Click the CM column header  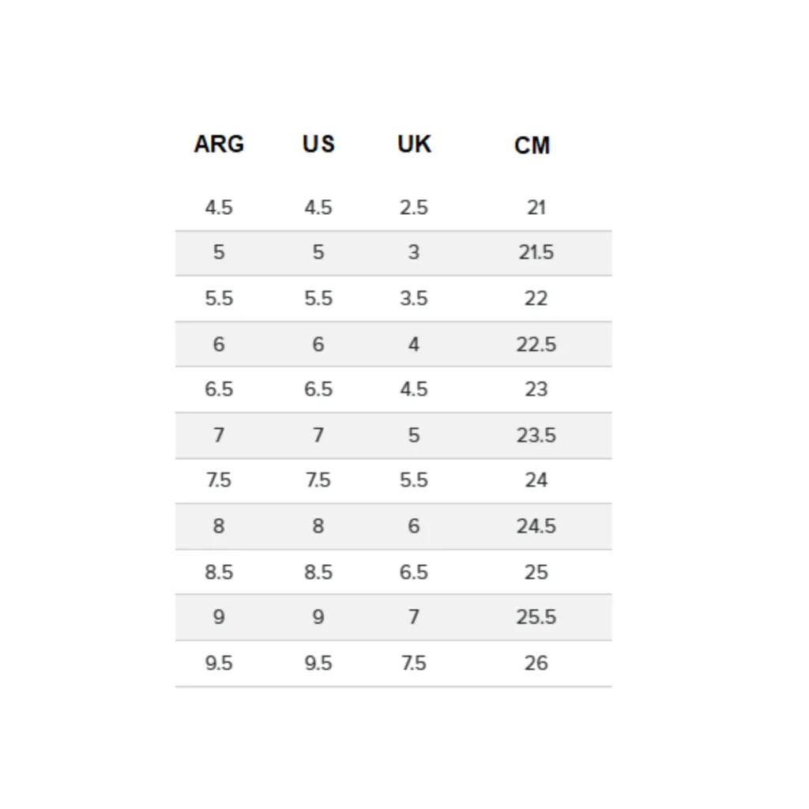pyautogui.click(x=532, y=145)
